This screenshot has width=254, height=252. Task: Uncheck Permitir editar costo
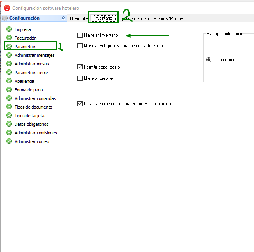(x=80, y=67)
